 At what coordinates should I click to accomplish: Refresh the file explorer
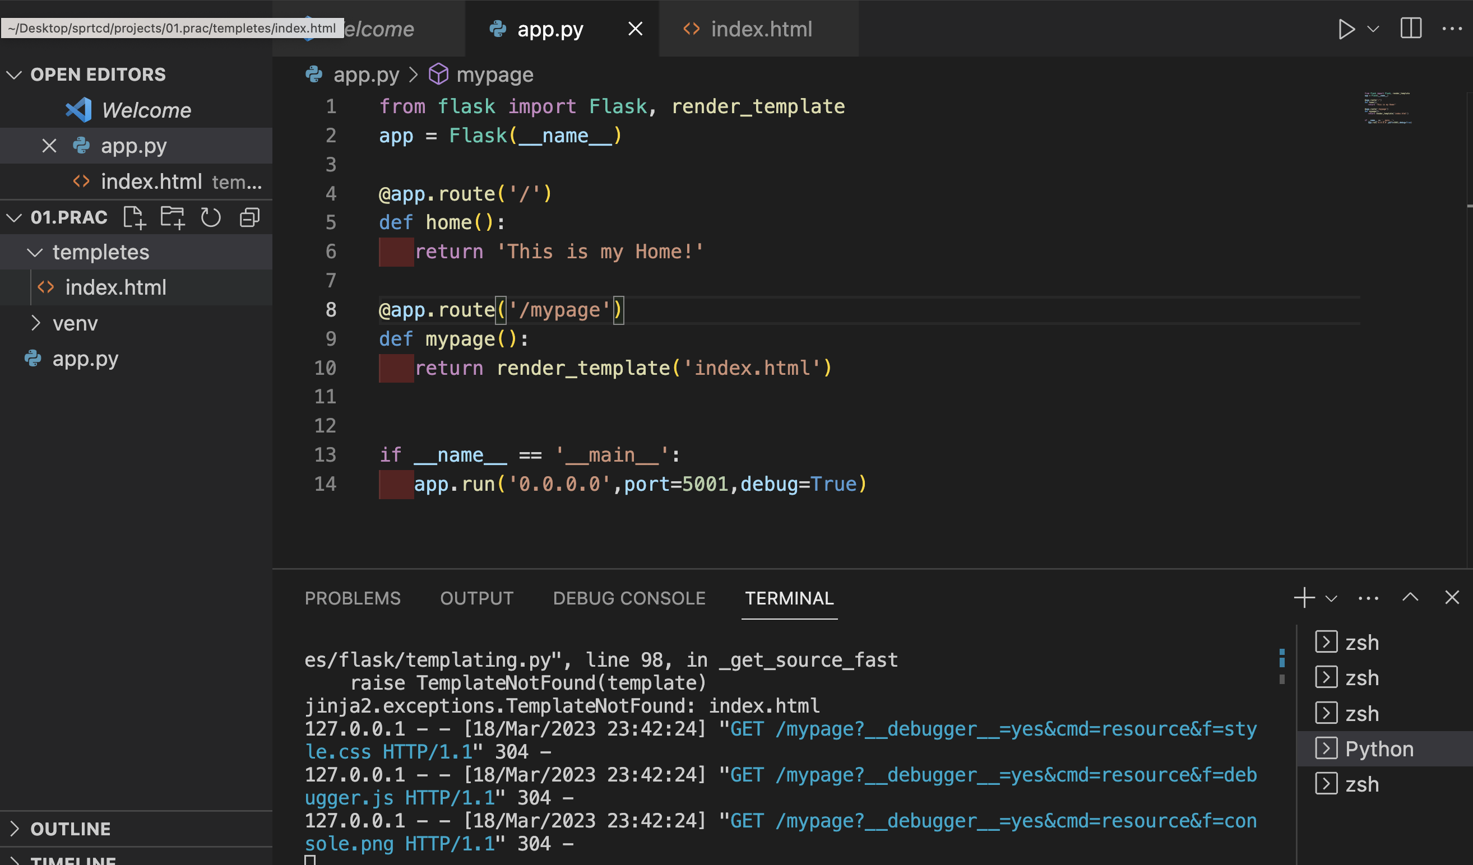tap(211, 217)
